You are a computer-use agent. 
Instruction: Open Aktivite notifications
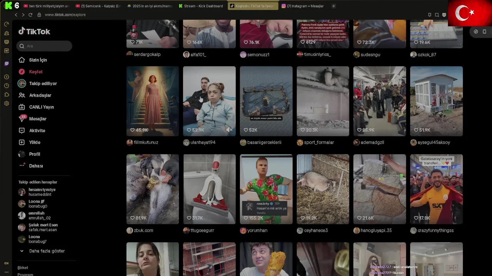(37, 130)
